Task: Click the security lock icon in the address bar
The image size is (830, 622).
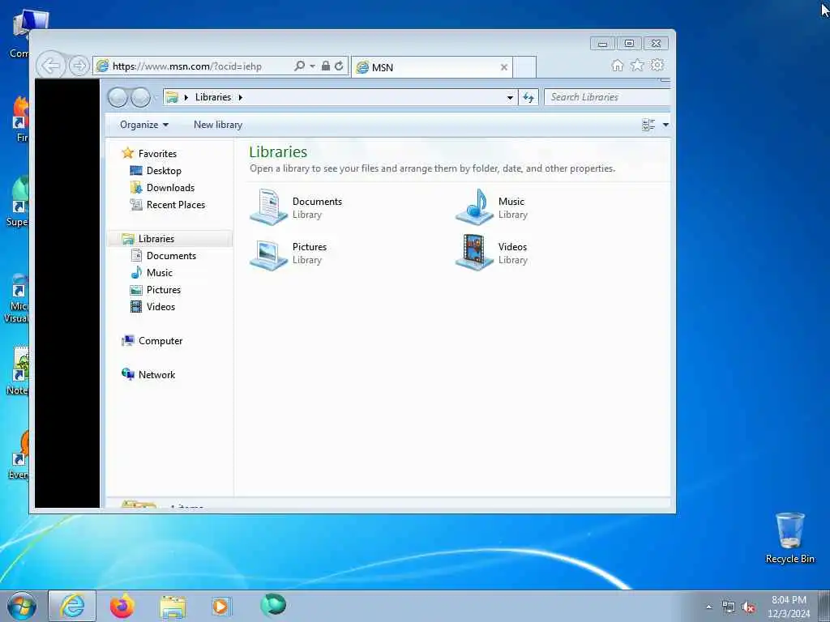Action: [x=326, y=66]
